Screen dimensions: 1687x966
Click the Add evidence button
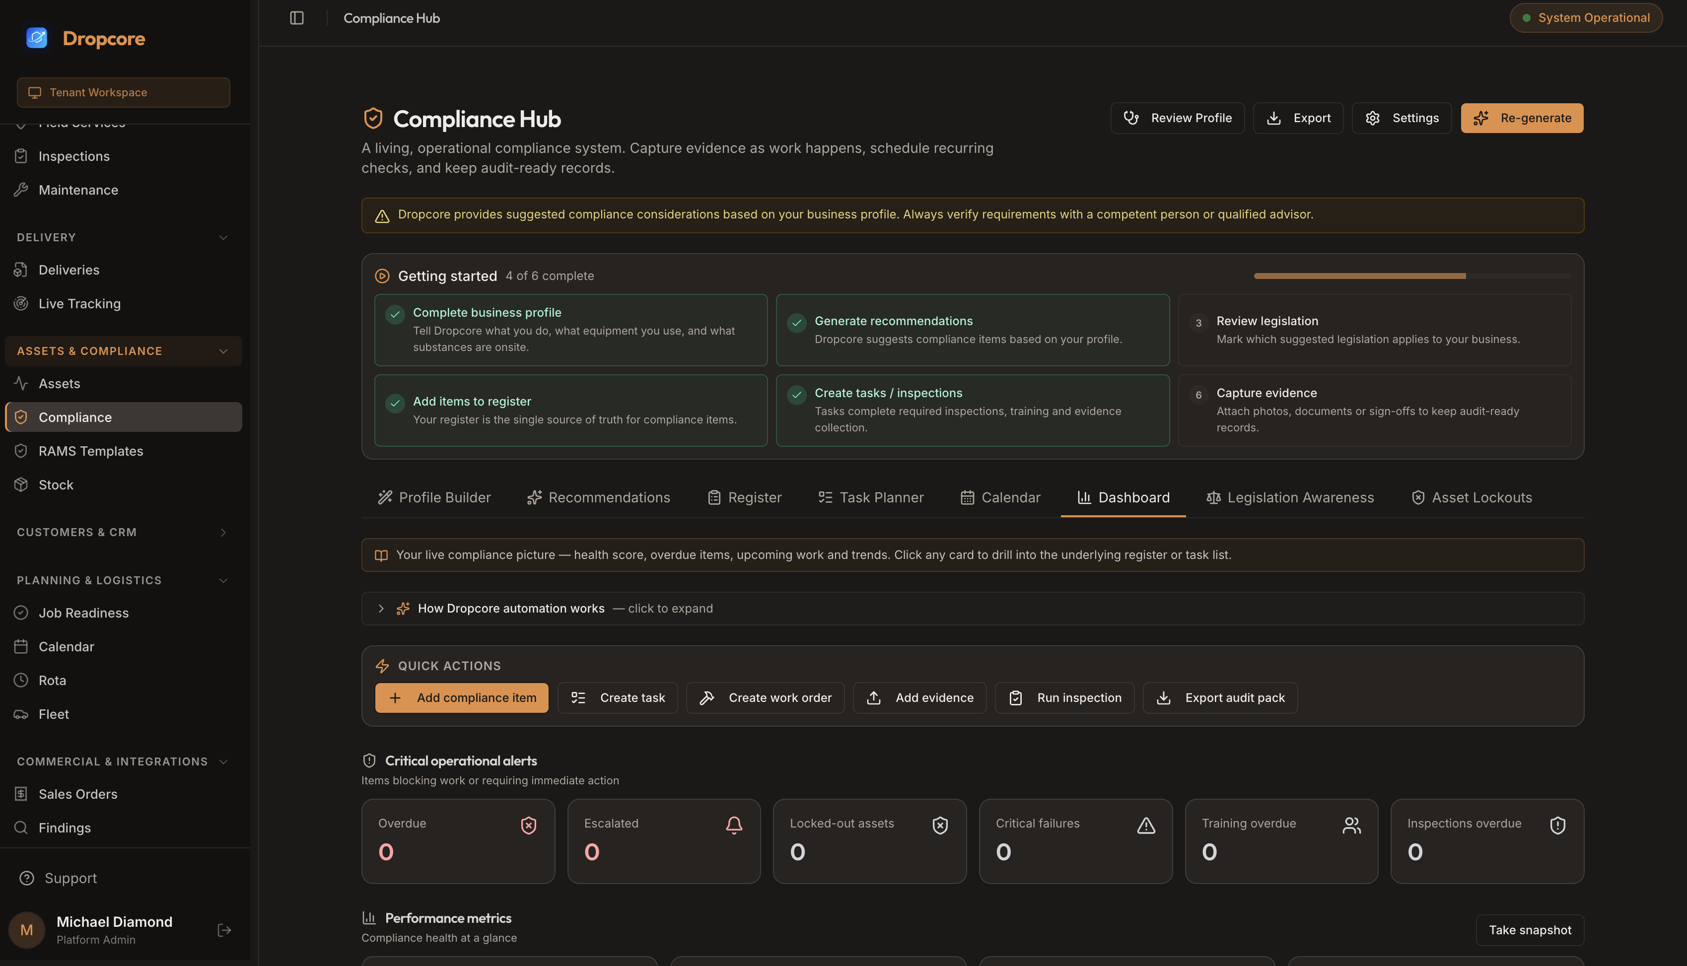click(919, 698)
